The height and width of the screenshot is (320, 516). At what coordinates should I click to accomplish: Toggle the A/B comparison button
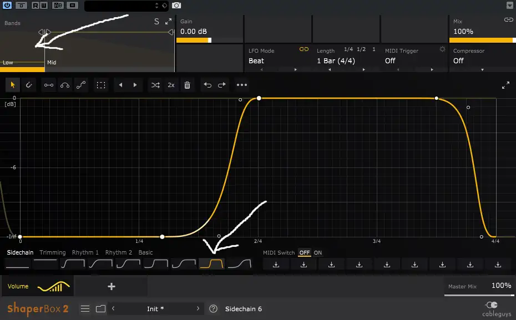(x=58, y=5)
